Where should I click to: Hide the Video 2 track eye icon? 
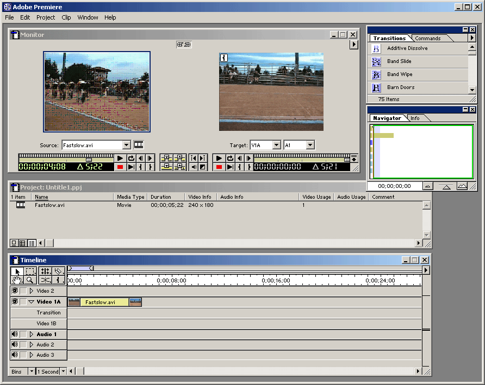15,291
